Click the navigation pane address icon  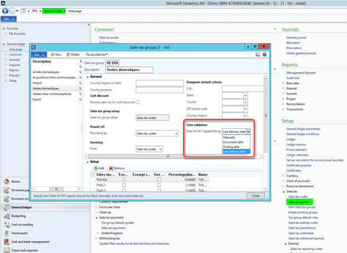24,11
